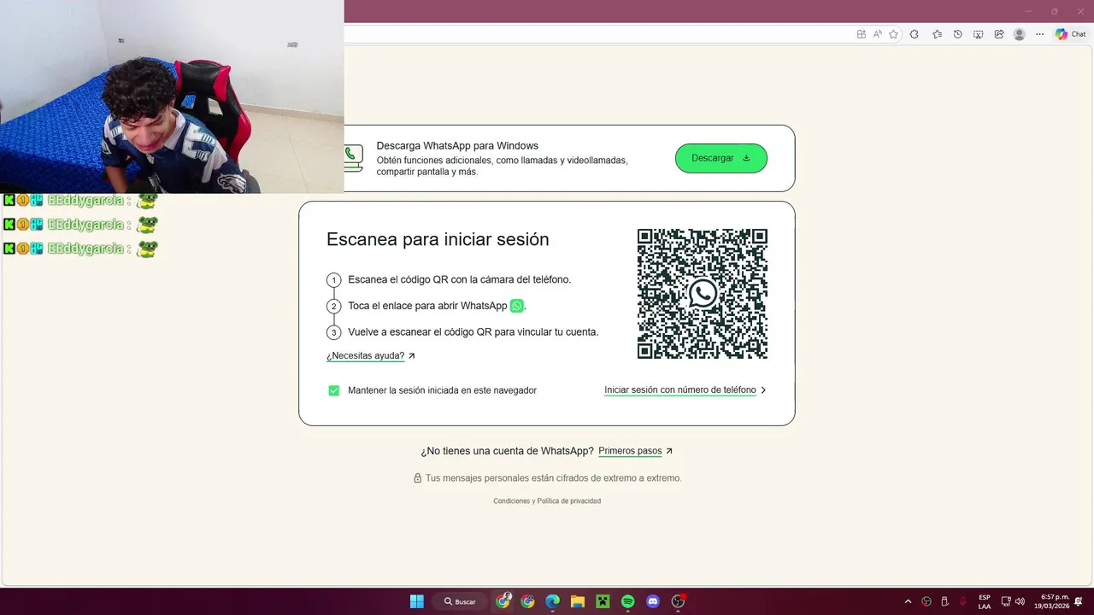This screenshot has height=615, width=1094.
Task: Click the Share icon in browser toolbar
Action: pyautogui.click(x=998, y=34)
